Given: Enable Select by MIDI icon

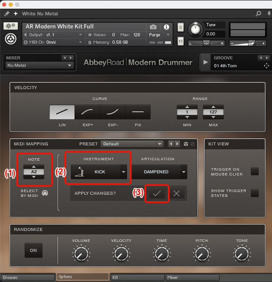Looking at the screenshot, I should [45, 193].
